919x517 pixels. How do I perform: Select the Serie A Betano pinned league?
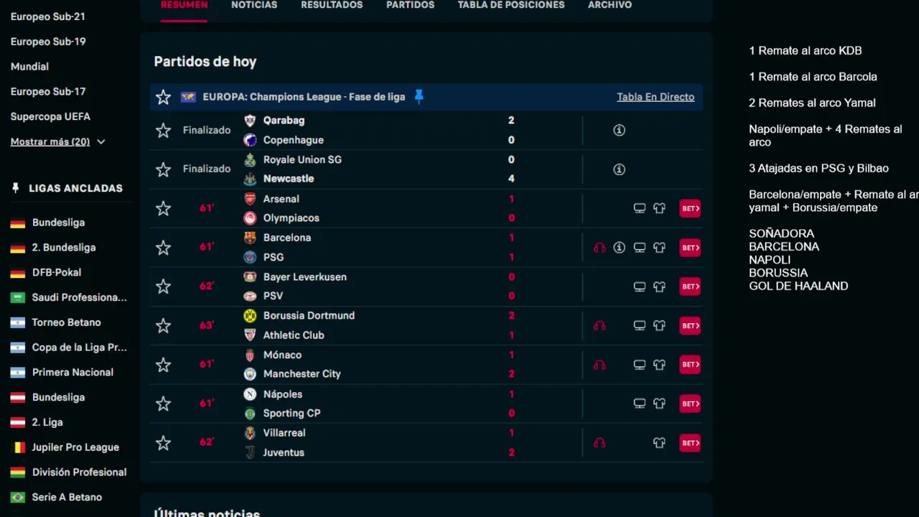click(67, 497)
